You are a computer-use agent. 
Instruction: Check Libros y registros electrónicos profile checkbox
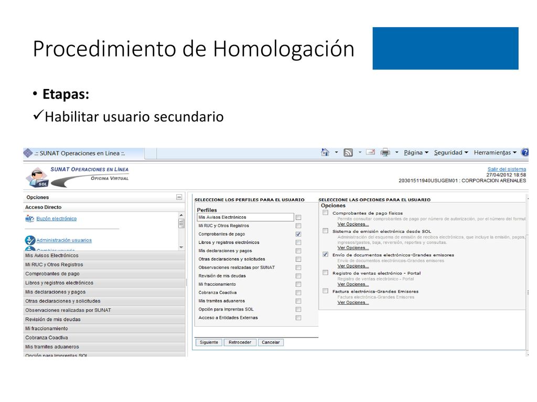[298, 242]
